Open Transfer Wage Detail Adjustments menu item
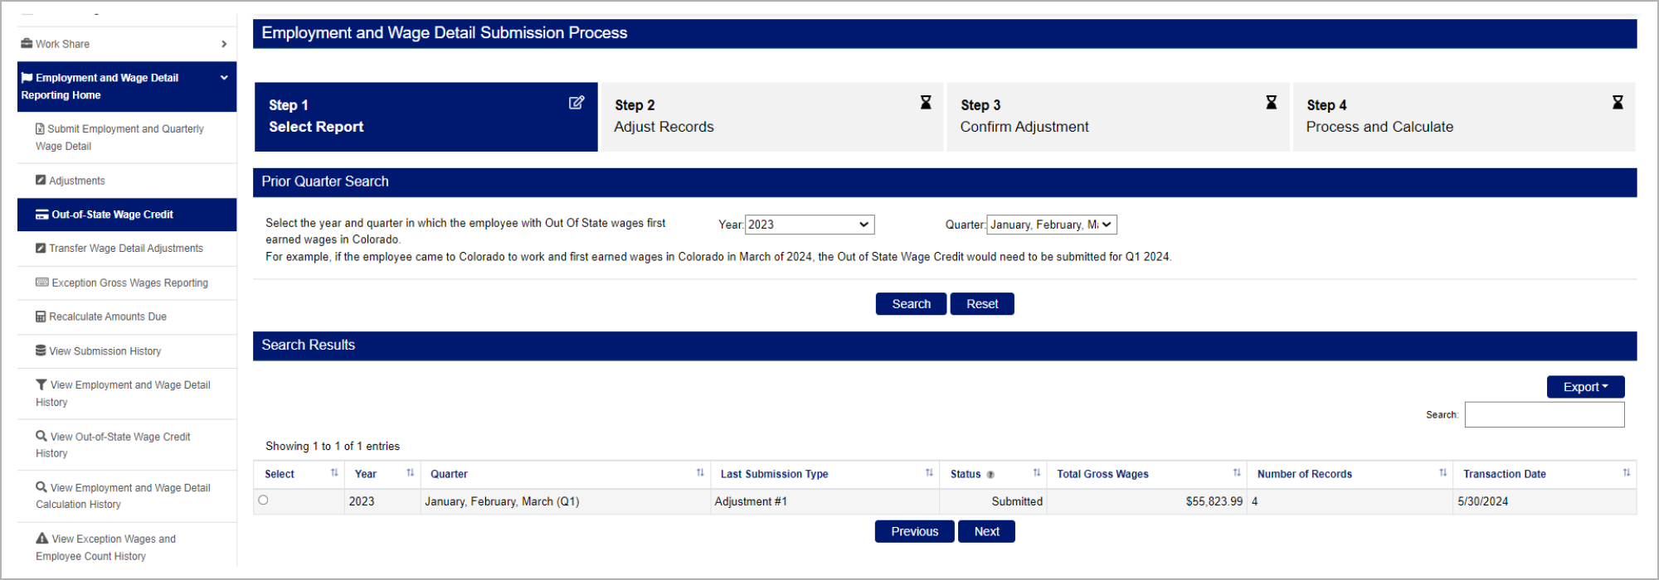Screen dimensions: 1659x580 [x=125, y=249]
